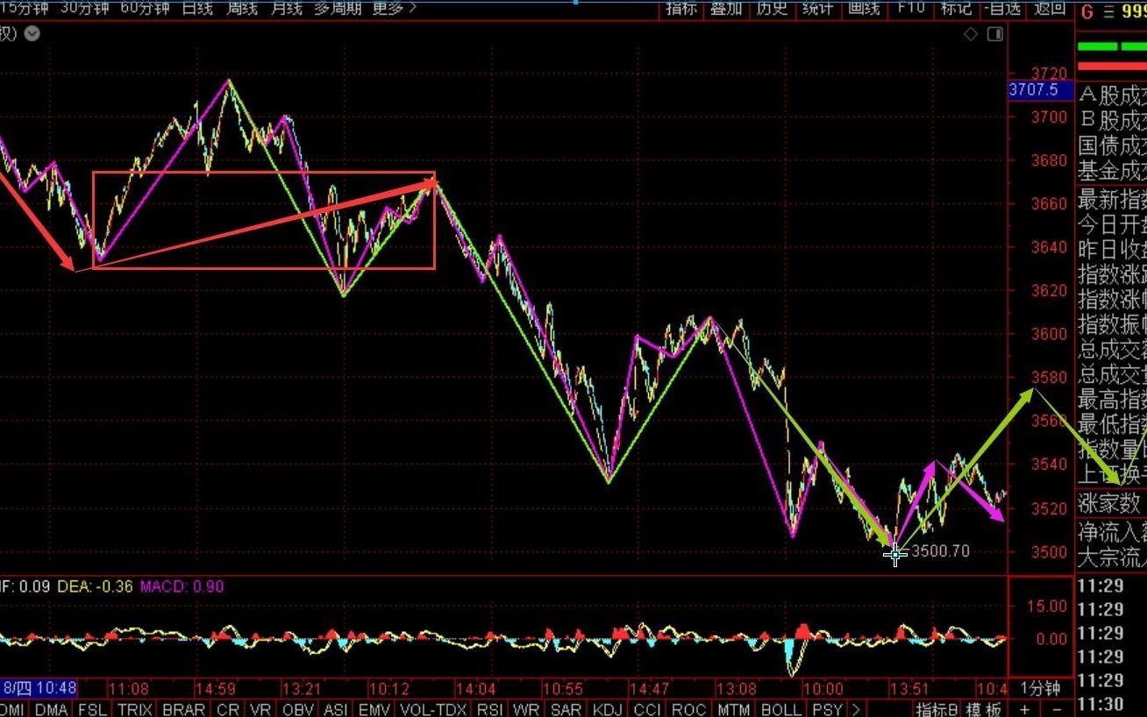Select the CR indicator tab

tap(228, 709)
